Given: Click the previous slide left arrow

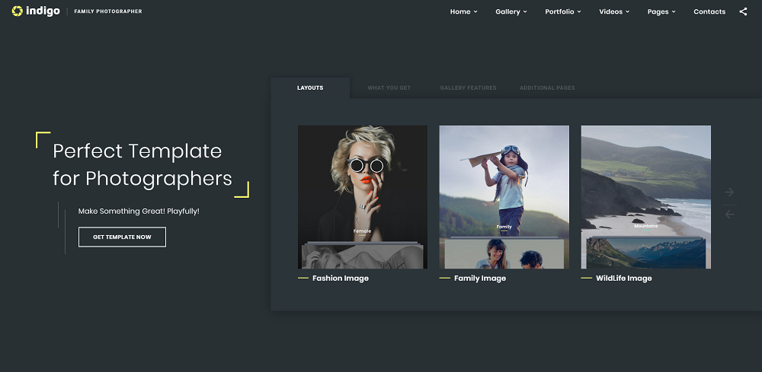Looking at the screenshot, I should (x=729, y=215).
